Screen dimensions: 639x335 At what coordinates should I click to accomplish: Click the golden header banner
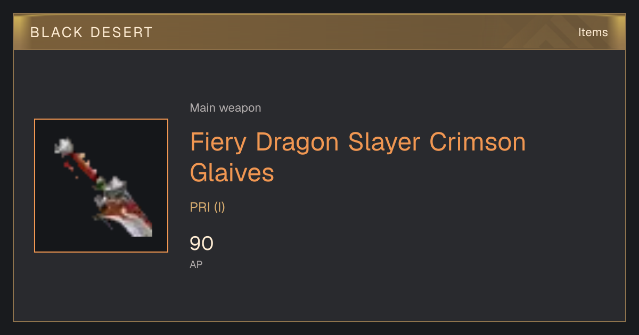[319, 32]
